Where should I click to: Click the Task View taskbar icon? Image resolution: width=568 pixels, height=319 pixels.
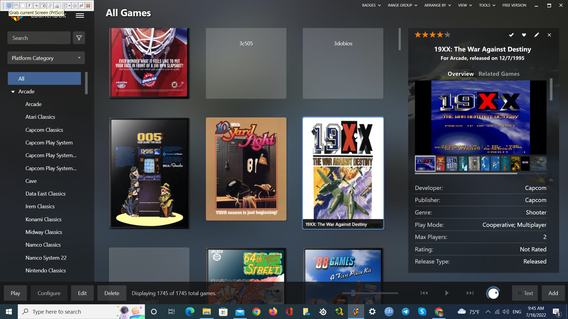(x=172, y=312)
